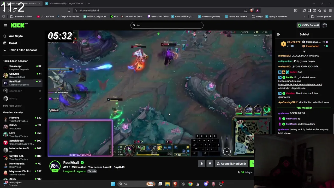Click the Yeni mesajlar divider label
This screenshot has width=334, height=188.
click(304, 108)
